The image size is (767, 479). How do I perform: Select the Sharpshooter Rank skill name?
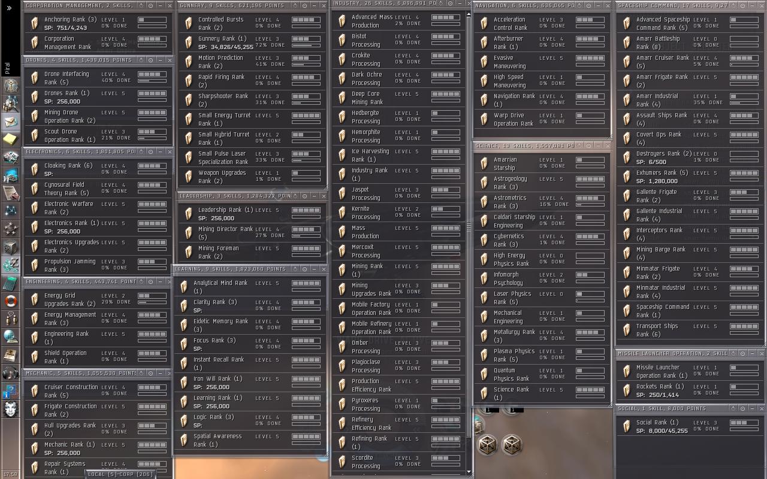tap(223, 100)
